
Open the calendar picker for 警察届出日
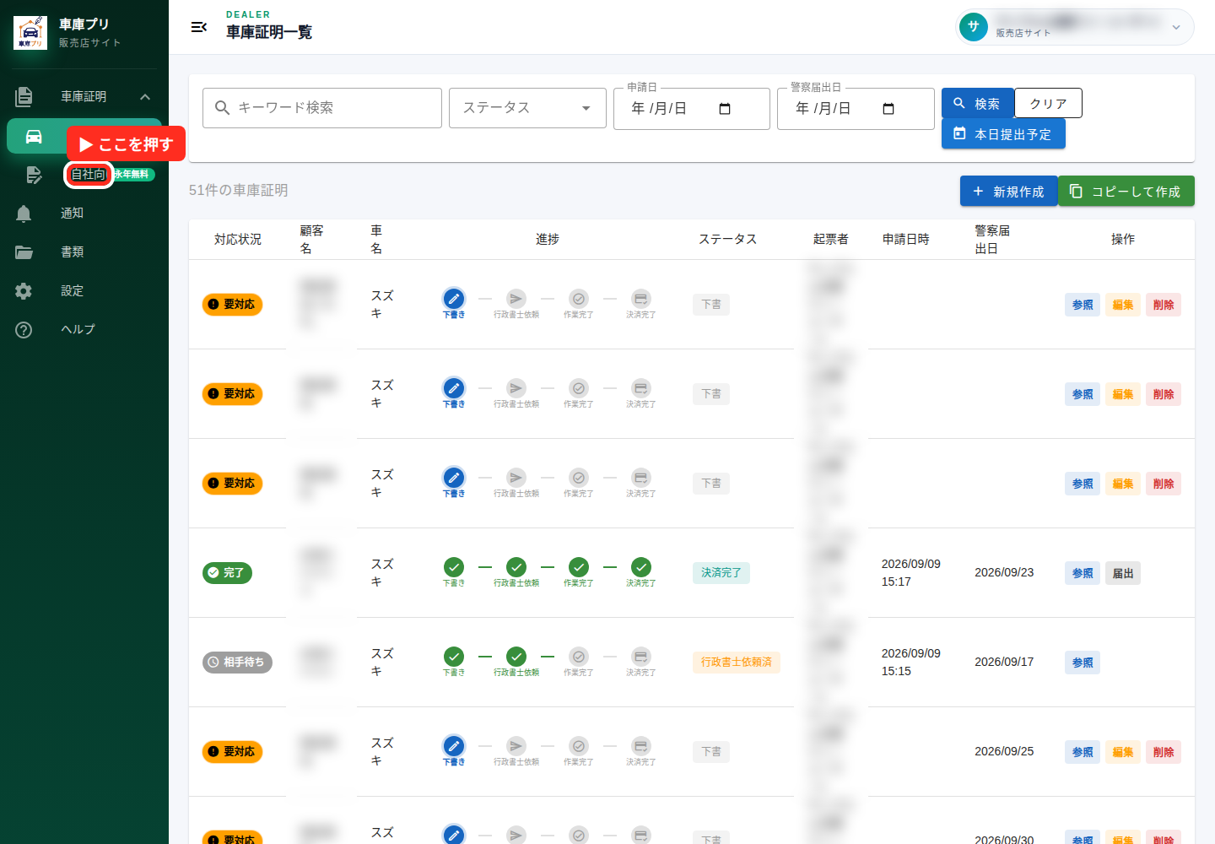[x=888, y=109]
